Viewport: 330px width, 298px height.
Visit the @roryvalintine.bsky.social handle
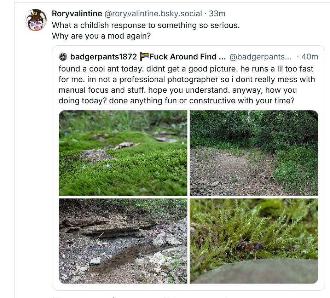point(153,14)
